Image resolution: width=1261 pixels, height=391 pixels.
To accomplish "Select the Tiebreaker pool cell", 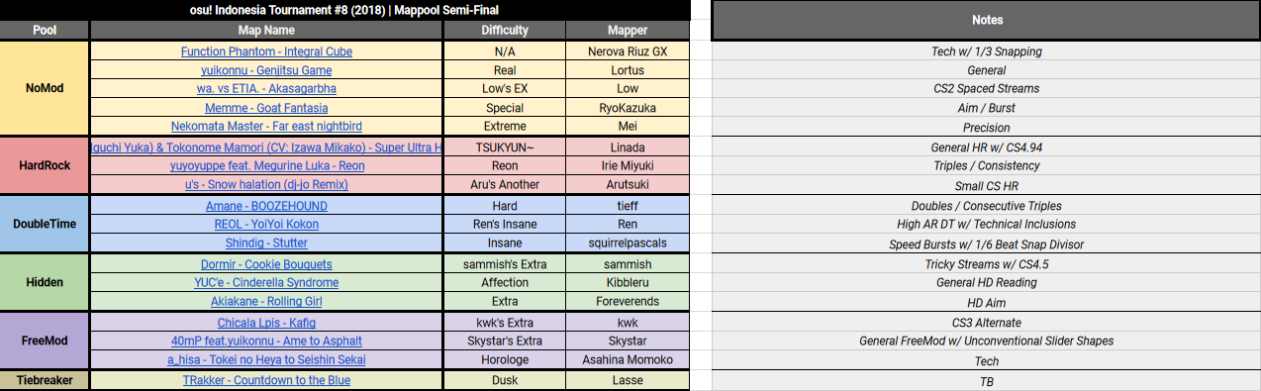I will [x=45, y=380].
